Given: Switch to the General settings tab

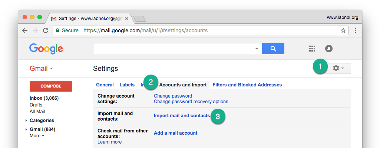Looking at the screenshot, I should pos(105,85).
